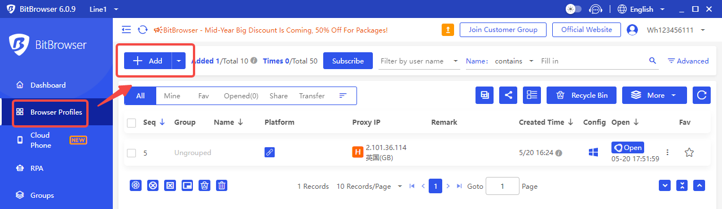Select the All tab
Viewport: 722px width, 209px height.
tap(140, 96)
